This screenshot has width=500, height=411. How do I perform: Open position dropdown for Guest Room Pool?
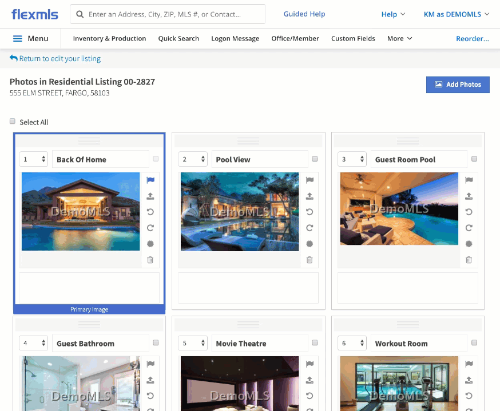pos(352,159)
